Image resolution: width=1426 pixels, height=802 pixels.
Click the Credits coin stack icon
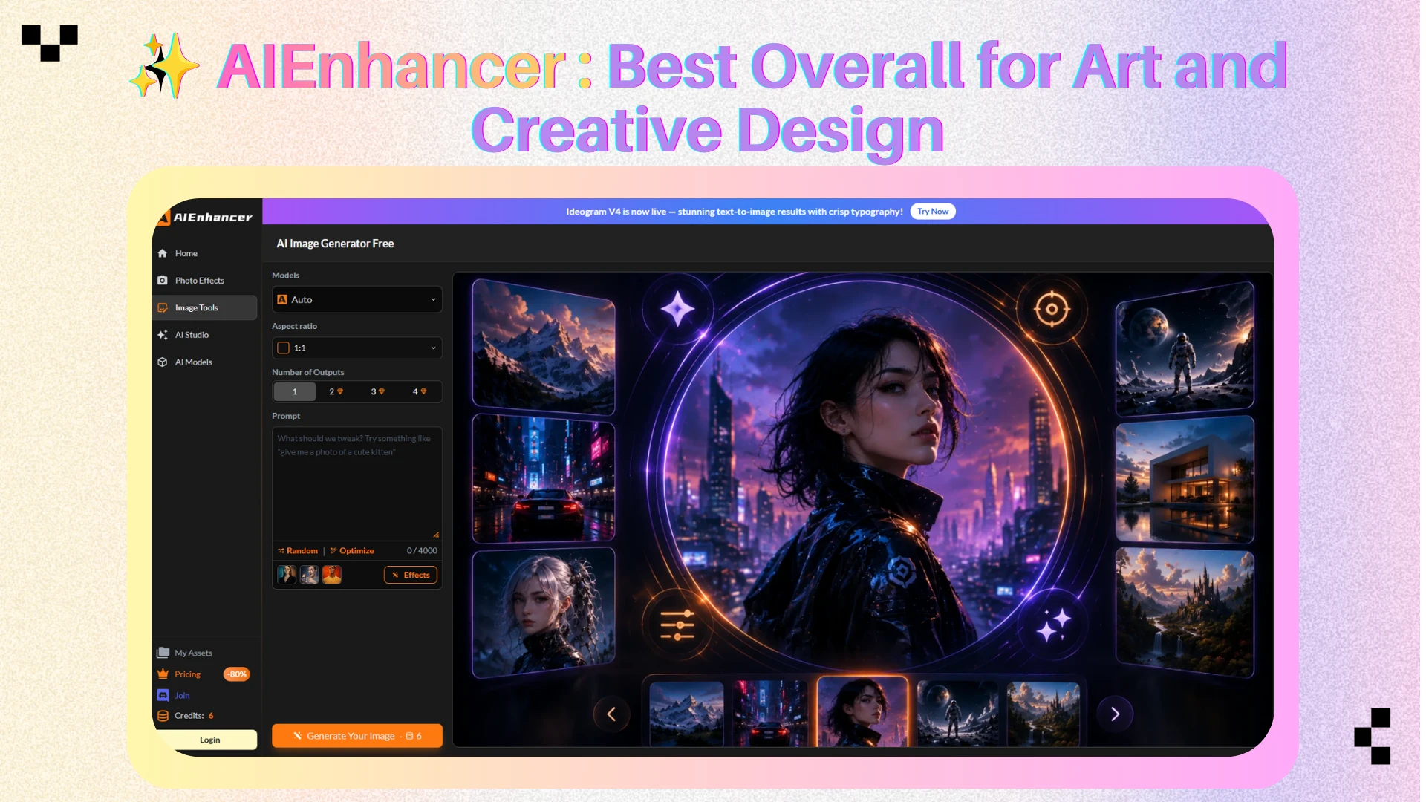point(163,716)
